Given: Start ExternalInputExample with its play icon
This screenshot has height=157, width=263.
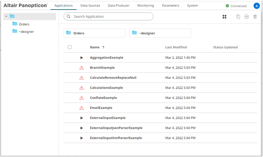Looking at the screenshot, I should [82, 118].
